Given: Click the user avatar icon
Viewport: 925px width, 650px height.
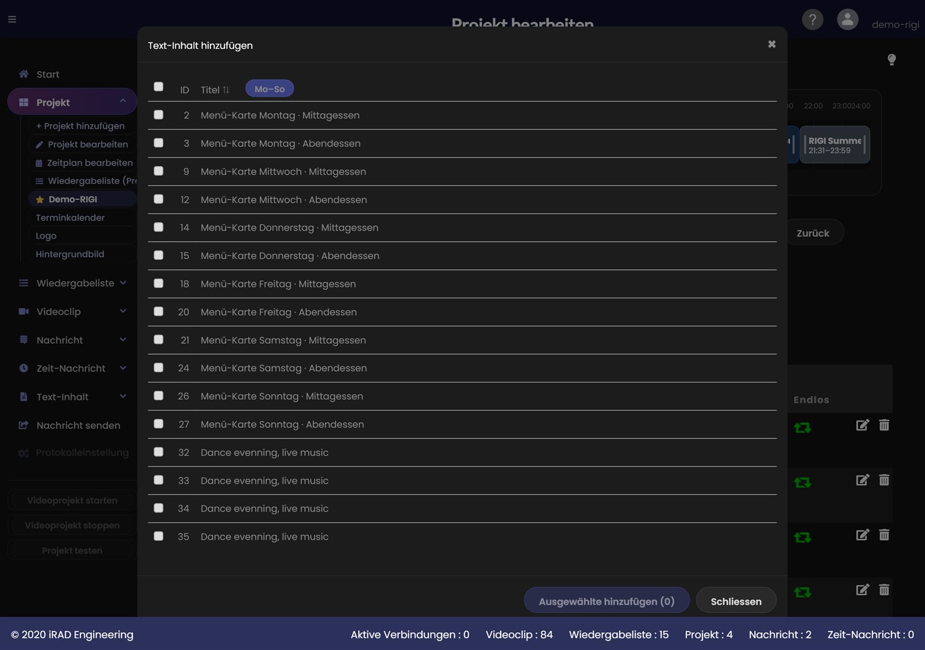Looking at the screenshot, I should point(848,20).
